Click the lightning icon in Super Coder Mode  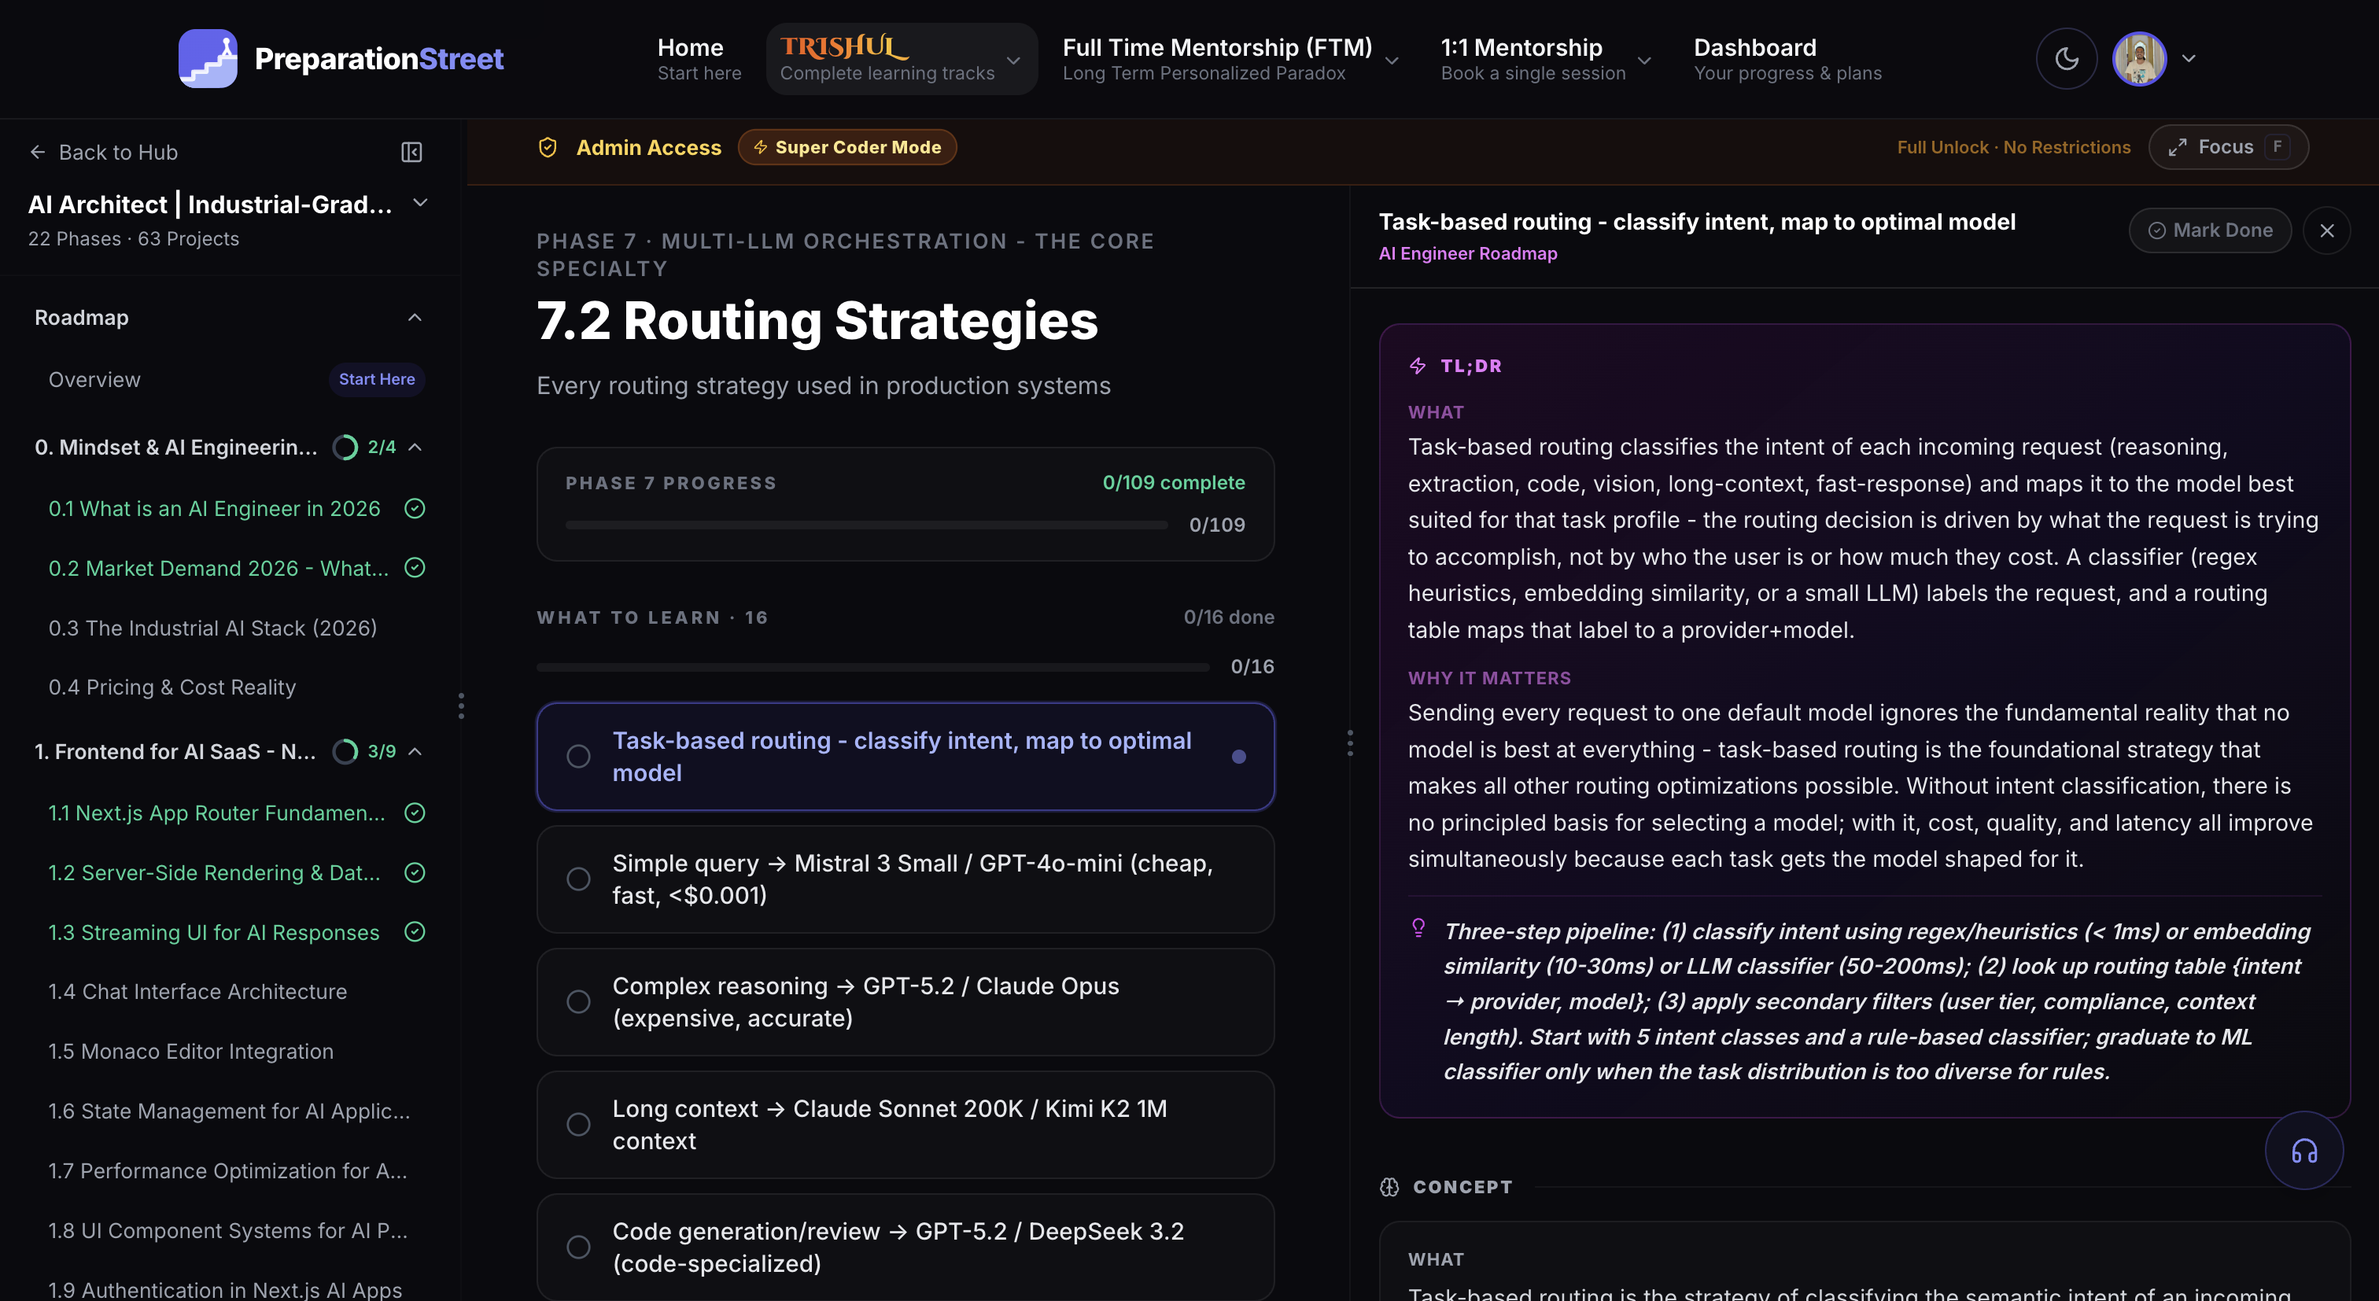coord(760,148)
